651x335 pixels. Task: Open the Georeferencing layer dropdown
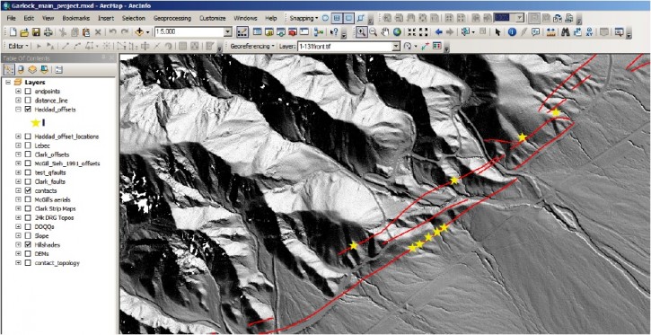(396, 47)
